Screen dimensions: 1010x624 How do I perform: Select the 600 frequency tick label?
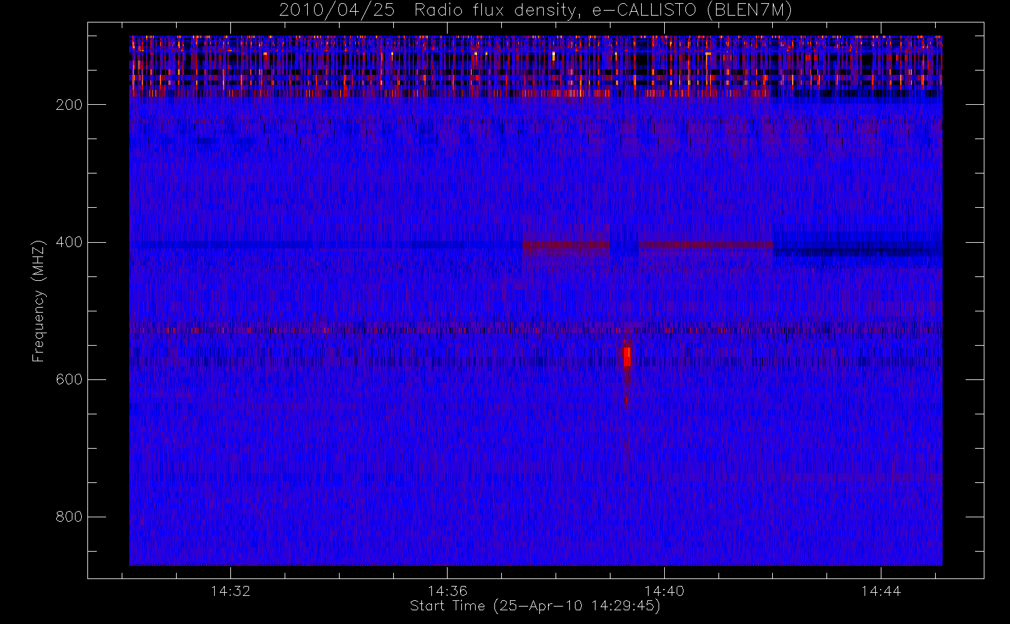69,379
